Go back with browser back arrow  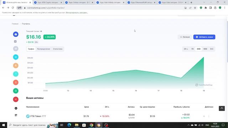tap(3, 8)
